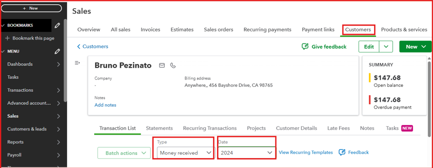Expand the Sales sidebar menu arrow

[58, 116]
